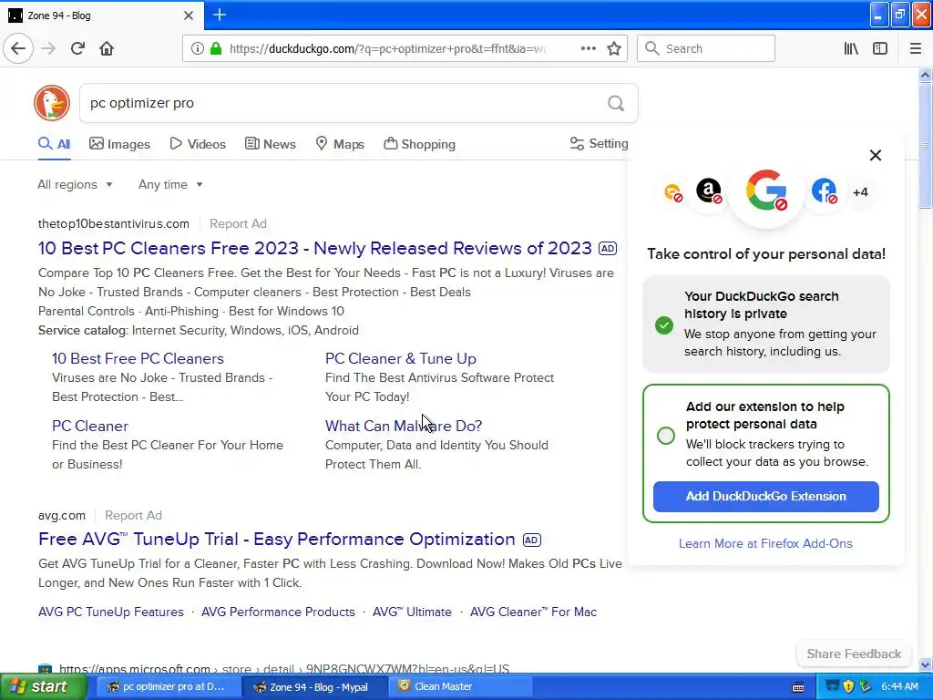
Task: Open the PC Cleaner sublink
Action: pos(90,427)
